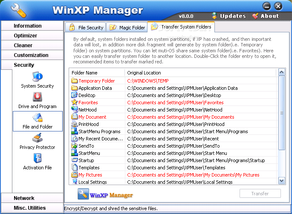Image resolution: width=292 pixels, height=214 pixels.
Task: Open the System Security icon
Action: click(38, 77)
